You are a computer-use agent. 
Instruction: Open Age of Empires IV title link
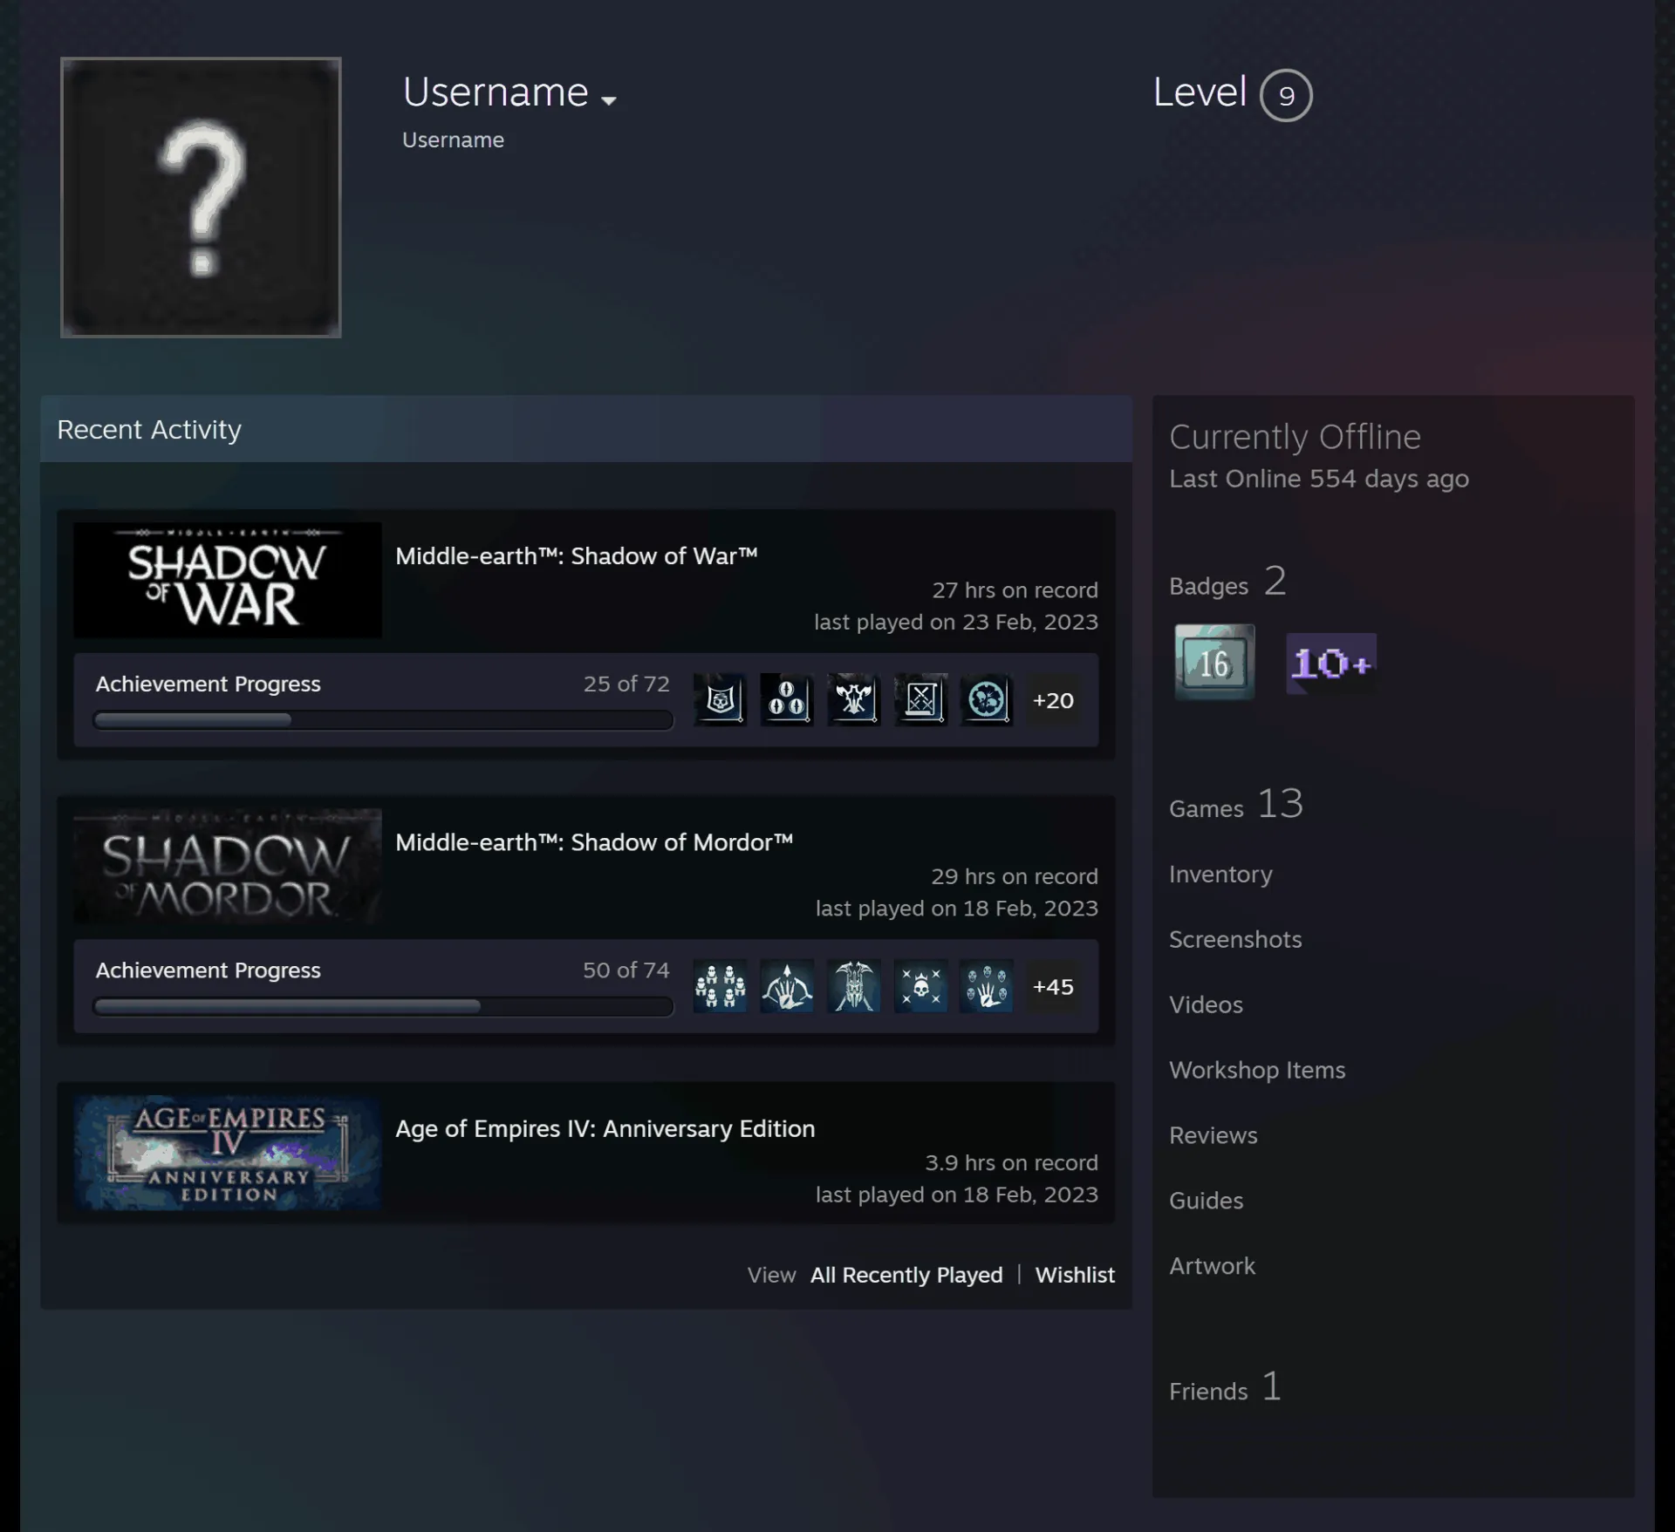click(605, 1128)
